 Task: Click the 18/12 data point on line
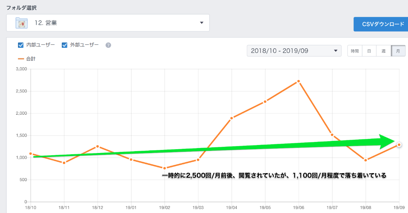[98, 146]
